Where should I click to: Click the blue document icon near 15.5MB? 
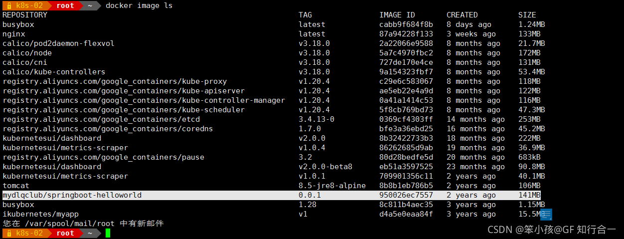[x=547, y=216]
